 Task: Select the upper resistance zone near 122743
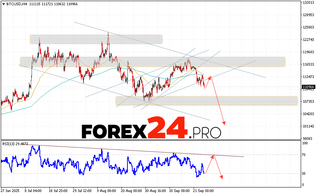pyautogui.click(x=96, y=39)
